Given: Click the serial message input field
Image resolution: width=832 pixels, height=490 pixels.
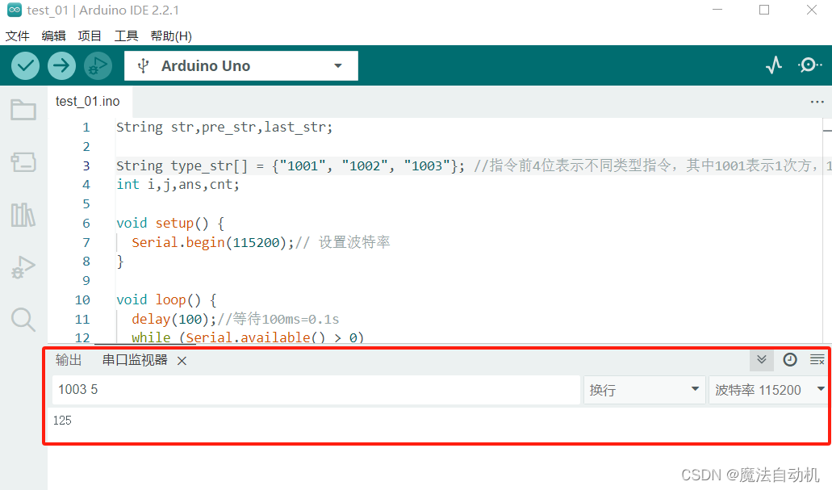Looking at the screenshot, I should click(x=316, y=390).
